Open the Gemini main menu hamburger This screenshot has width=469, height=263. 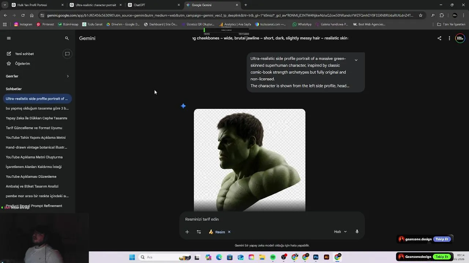(x=9, y=38)
